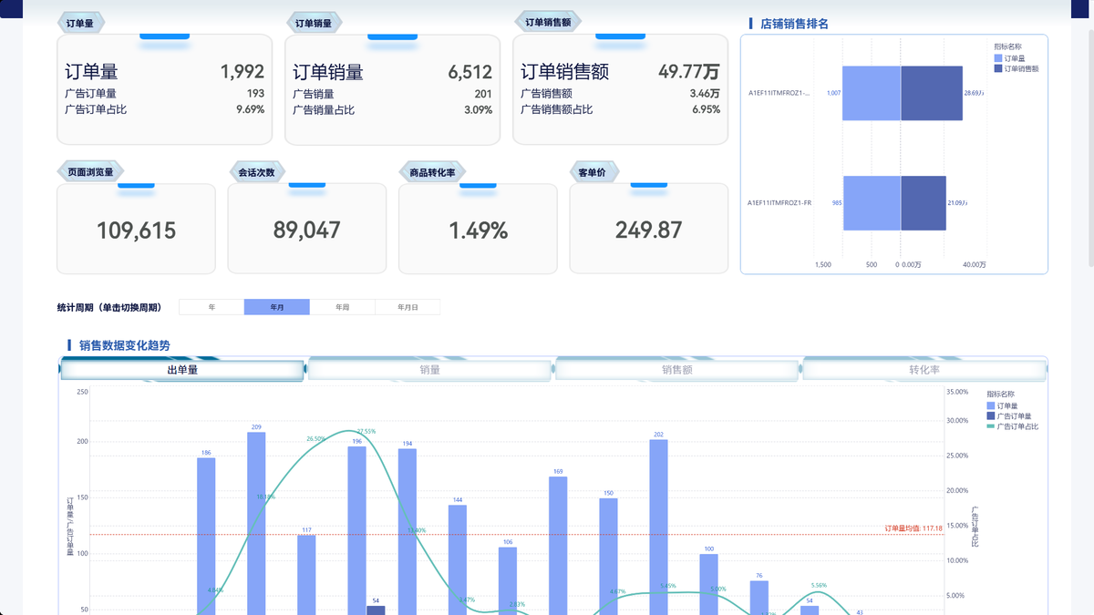Click the 订单销售额 card header tag
The height and width of the screenshot is (615, 1094).
coord(548,23)
